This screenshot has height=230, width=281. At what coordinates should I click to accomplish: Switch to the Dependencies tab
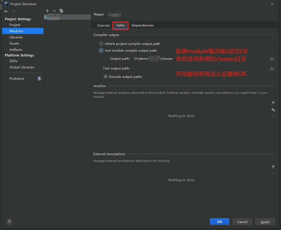coord(143,25)
